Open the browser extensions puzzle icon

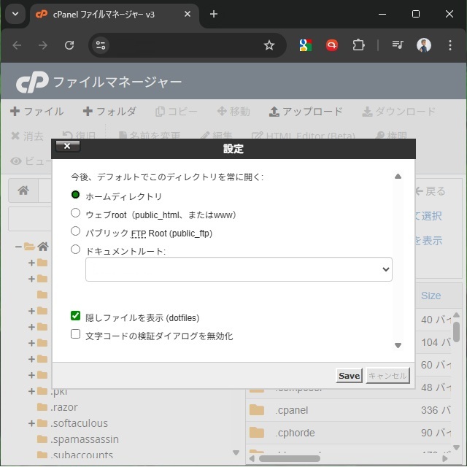358,45
